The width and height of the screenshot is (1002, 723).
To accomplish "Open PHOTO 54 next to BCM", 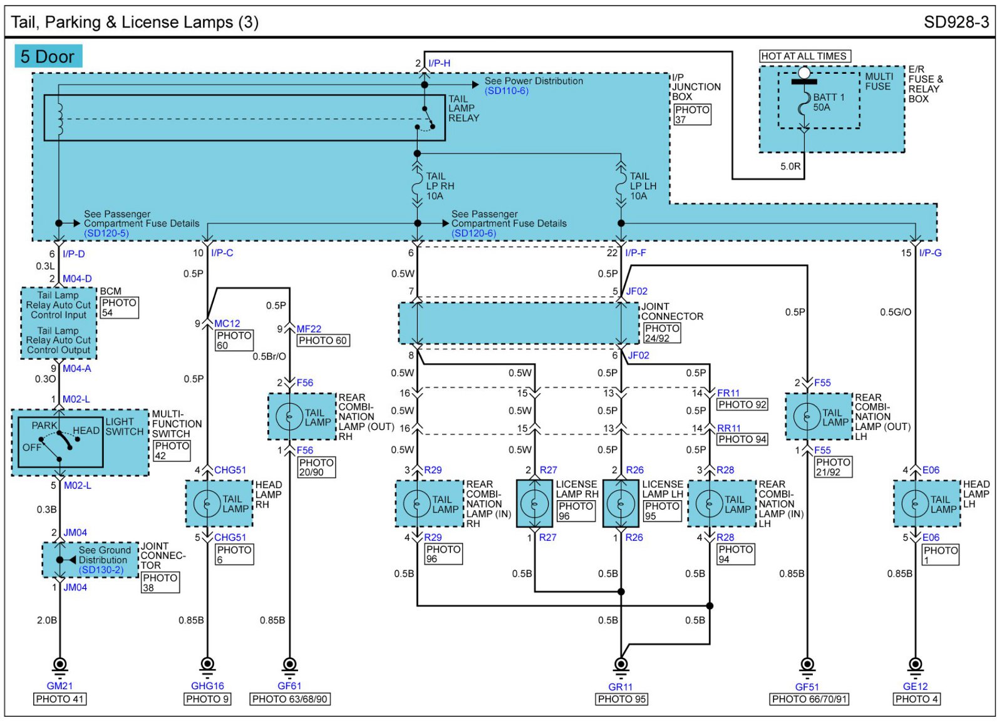I will pyautogui.click(x=118, y=307).
